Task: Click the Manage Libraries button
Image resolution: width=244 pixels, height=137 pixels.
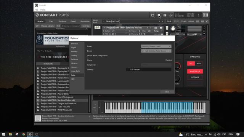Action: [x=48, y=26]
